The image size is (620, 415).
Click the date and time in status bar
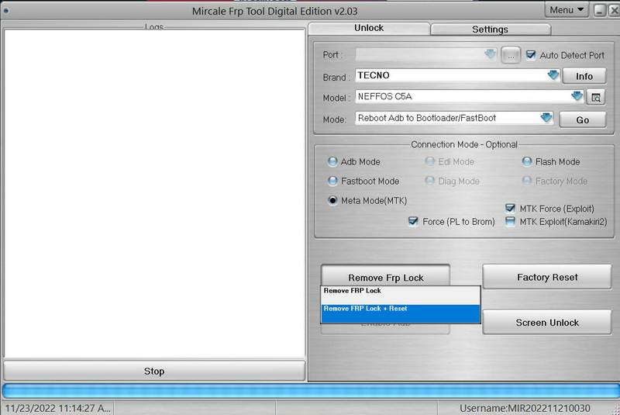click(x=58, y=408)
